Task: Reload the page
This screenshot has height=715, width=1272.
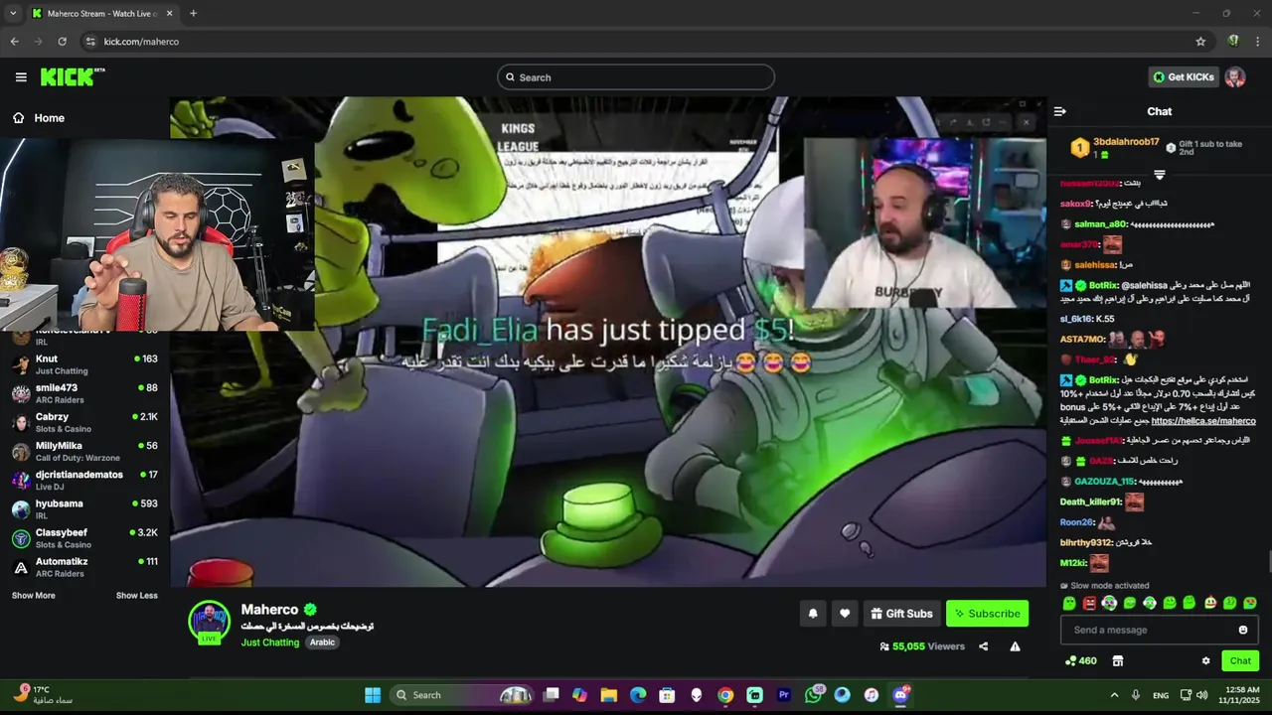Action: coord(62,42)
